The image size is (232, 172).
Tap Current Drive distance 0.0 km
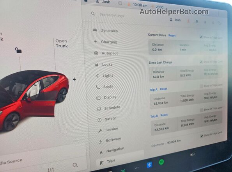click(157, 50)
